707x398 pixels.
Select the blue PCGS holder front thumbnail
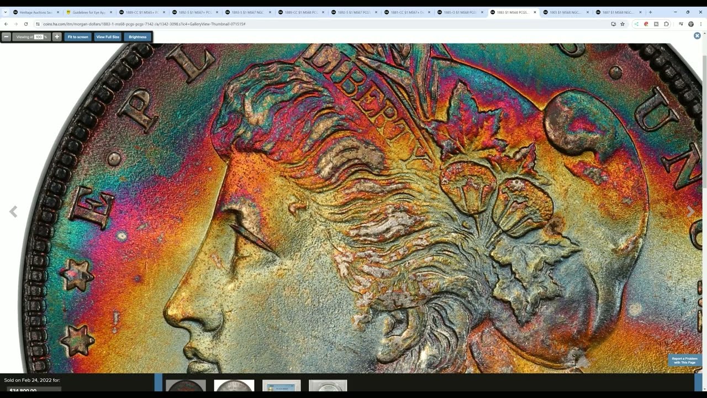pyautogui.click(x=282, y=386)
